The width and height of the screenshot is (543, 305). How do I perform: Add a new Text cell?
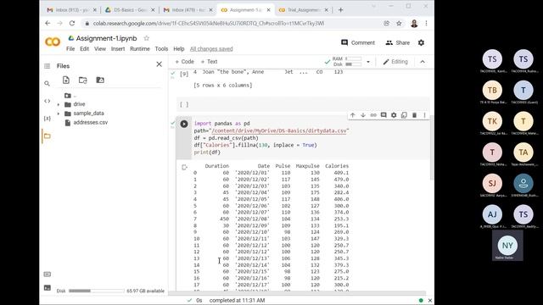pos(210,62)
